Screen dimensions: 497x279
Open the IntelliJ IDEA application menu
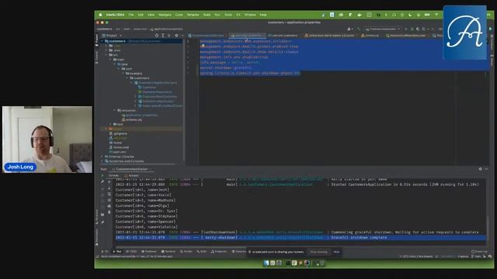point(116,15)
